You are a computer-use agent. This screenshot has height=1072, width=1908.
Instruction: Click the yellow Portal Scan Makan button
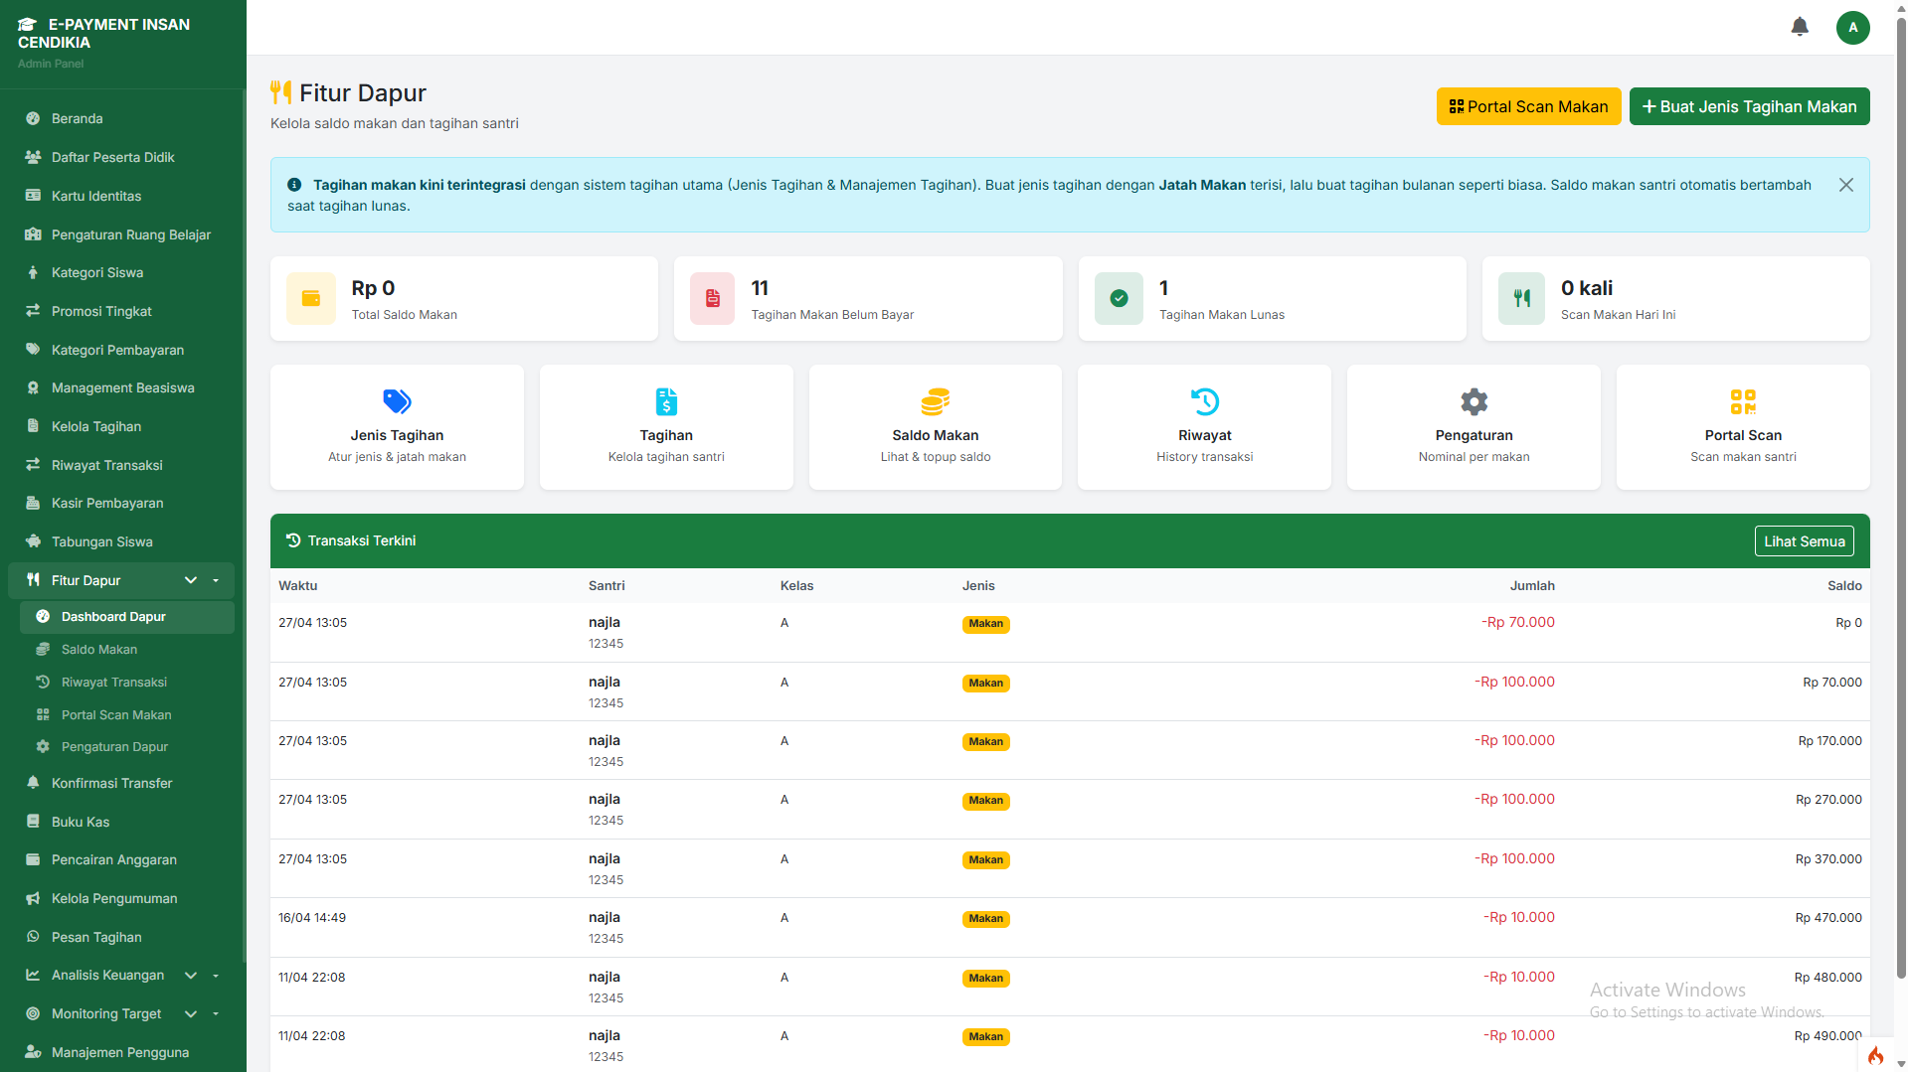[x=1528, y=106]
